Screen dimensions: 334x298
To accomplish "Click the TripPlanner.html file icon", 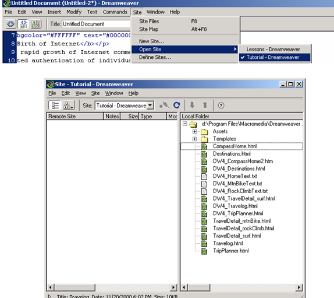I will click(x=204, y=251).
